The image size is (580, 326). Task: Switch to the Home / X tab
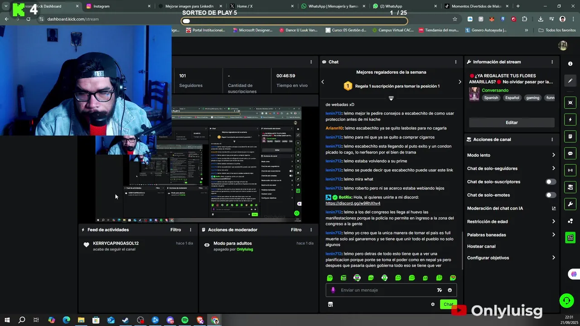[x=261, y=6]
